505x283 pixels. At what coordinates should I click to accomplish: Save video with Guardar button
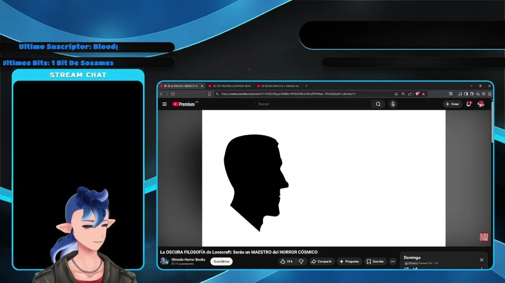coord(375,261)
